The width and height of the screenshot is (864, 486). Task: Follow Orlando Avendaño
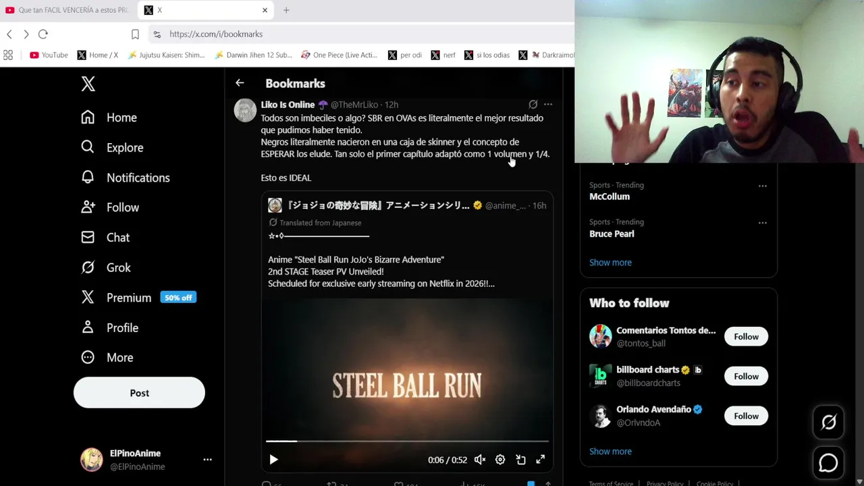click(x=746, y=416)
